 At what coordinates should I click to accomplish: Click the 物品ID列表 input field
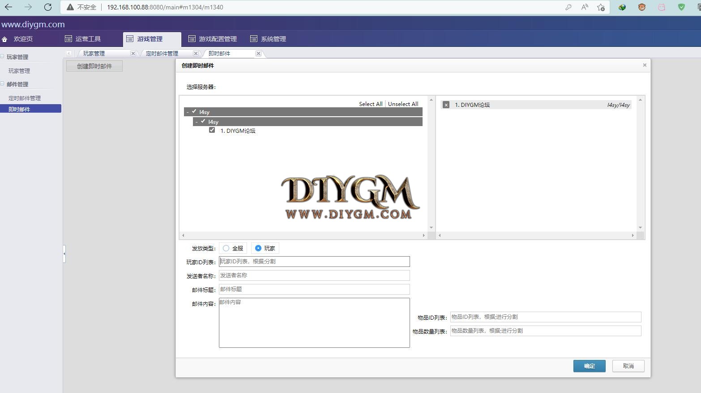tap(546, 317)
